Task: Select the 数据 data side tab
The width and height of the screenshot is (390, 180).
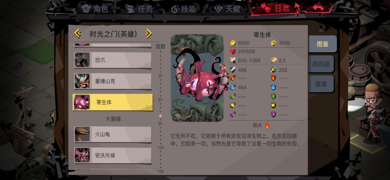Action: pos(321,84)
